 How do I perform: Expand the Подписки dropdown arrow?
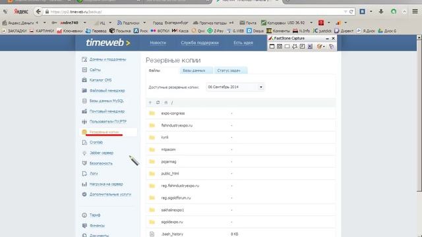(x=144, y=22)
